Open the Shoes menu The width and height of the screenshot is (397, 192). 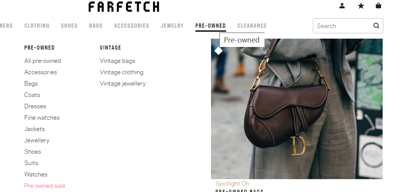click(69, 26)
